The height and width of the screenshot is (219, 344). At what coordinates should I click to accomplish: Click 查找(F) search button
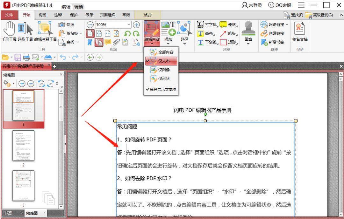pos(293,15)
